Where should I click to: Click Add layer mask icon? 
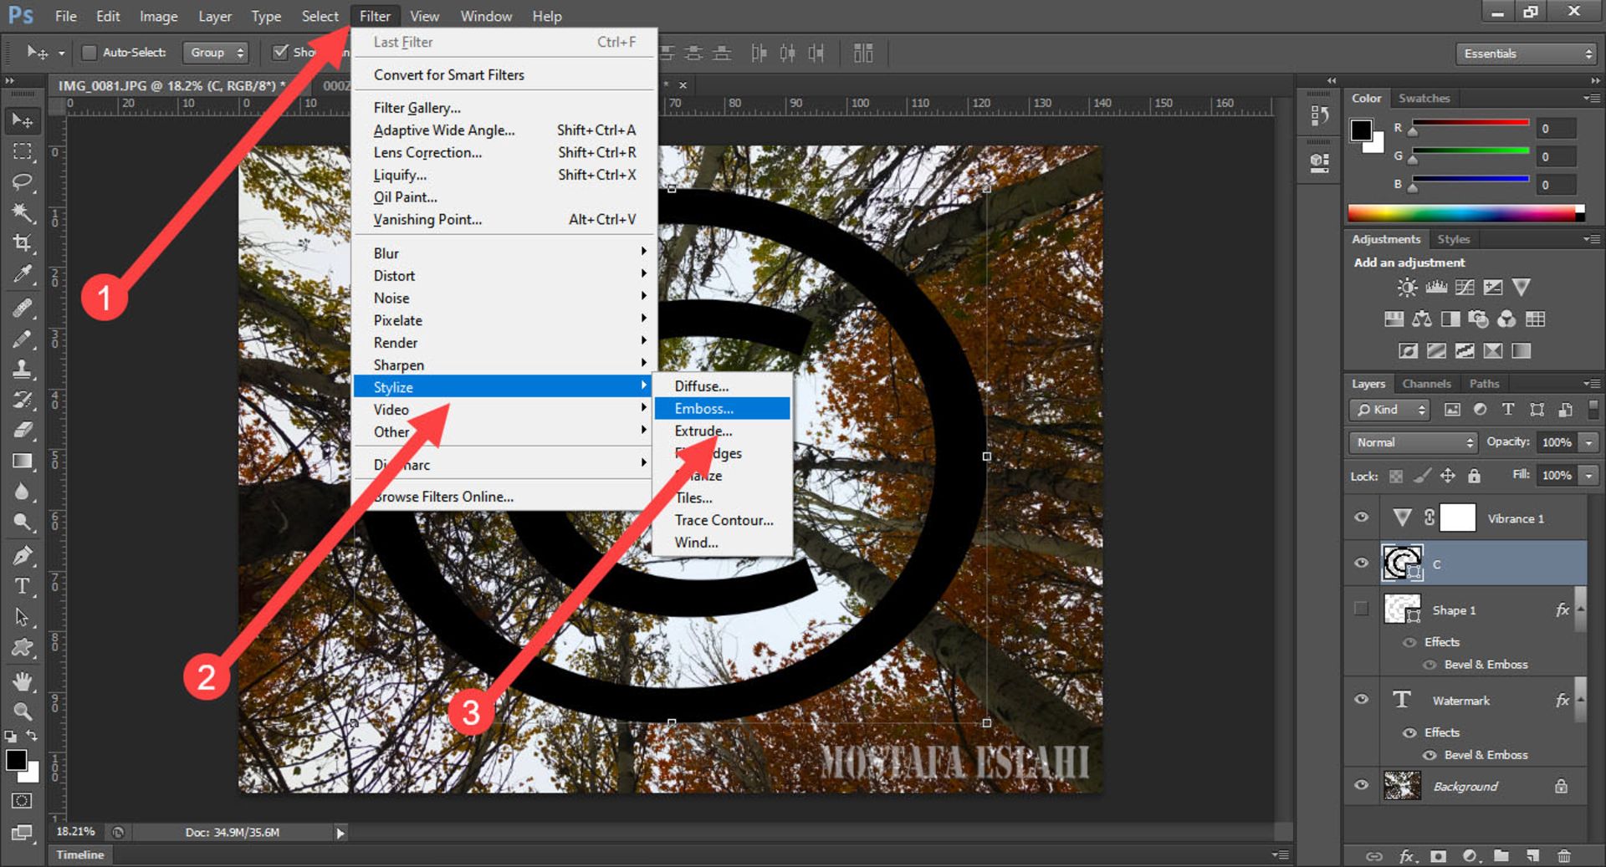point(1438,856)
